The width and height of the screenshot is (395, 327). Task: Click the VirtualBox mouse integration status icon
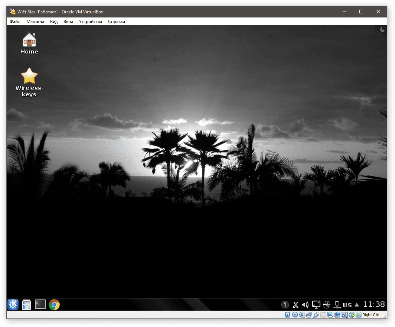click(352, 315)
